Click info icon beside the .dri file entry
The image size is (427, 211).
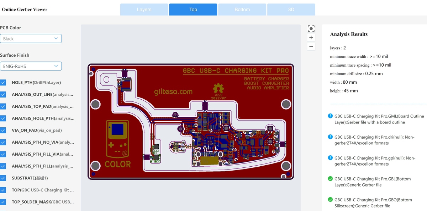tap(330, 137)
